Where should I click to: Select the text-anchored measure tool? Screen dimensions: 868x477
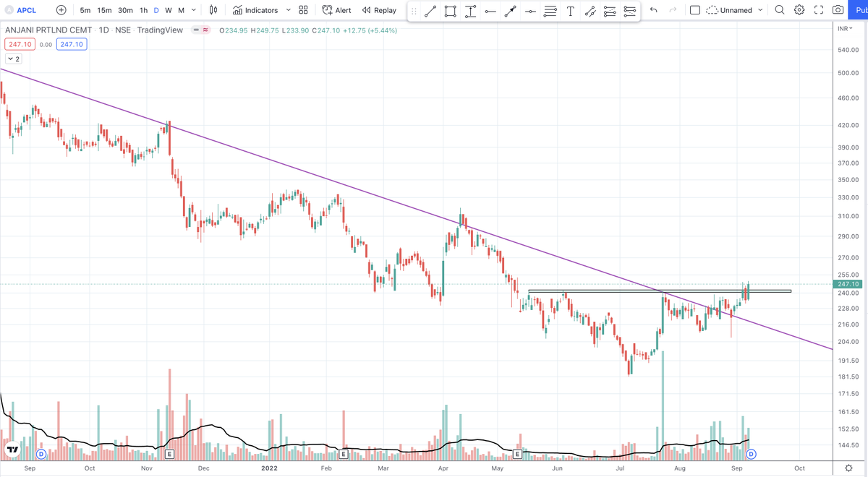tap(470, 11)
